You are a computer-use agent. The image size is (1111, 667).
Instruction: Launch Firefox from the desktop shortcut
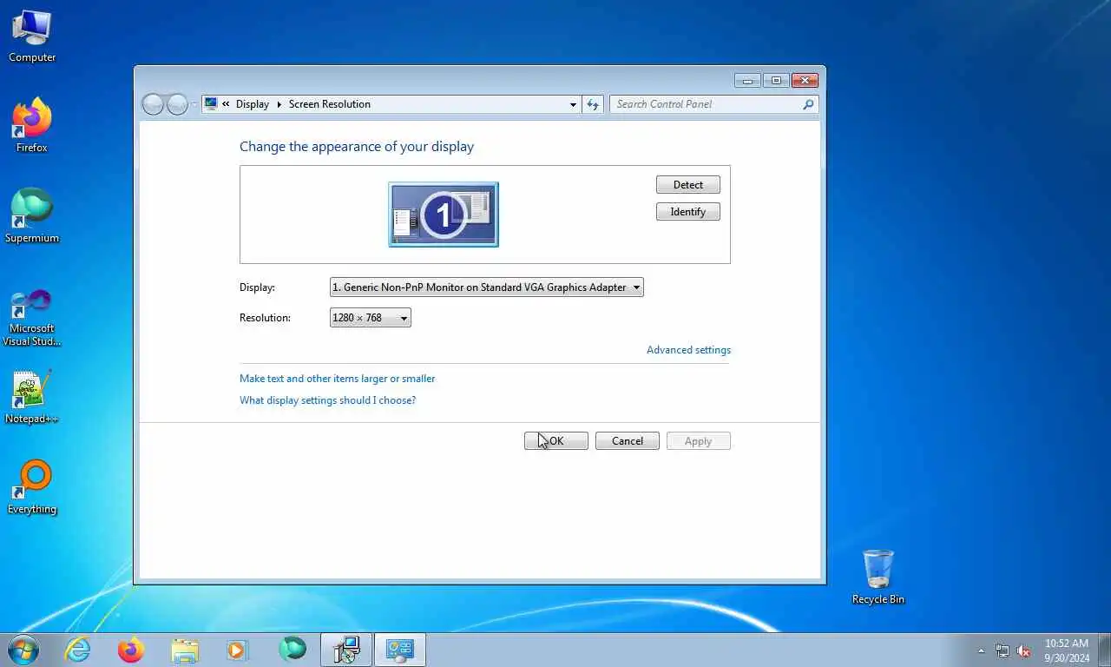[x=32, y=126]
